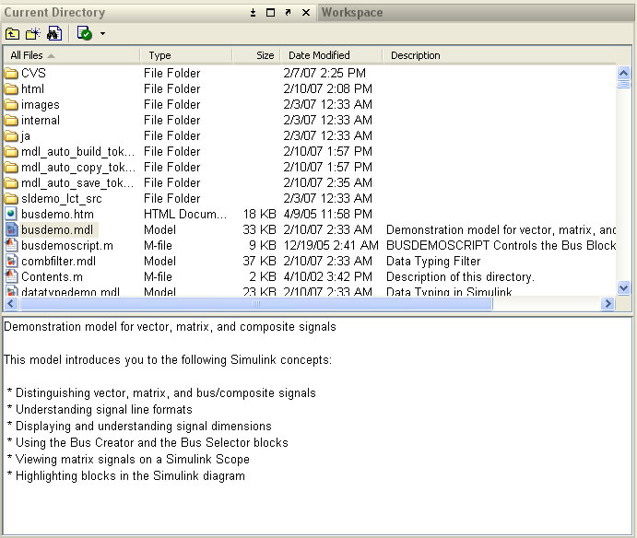The image size is (637, 538).
Task: Click the Go Up One Level folder icon
Action: pyautogui.click(x=13, y=34)
